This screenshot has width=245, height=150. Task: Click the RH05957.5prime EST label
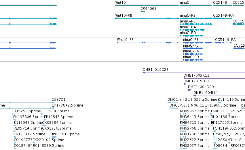tap(195, 111)
